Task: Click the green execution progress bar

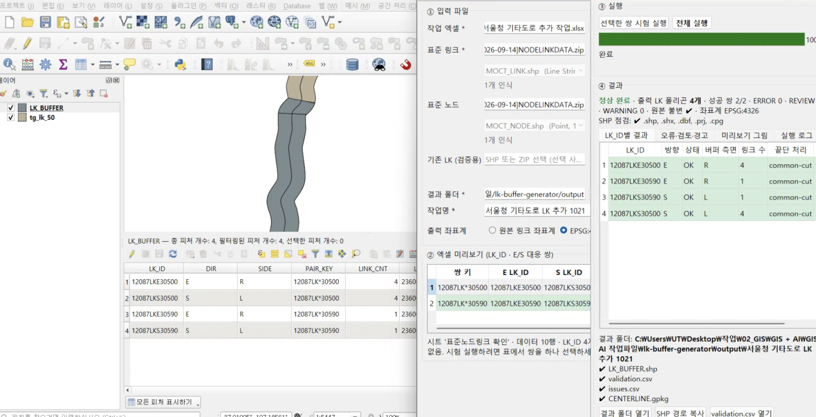Action: tap(701, 39)
